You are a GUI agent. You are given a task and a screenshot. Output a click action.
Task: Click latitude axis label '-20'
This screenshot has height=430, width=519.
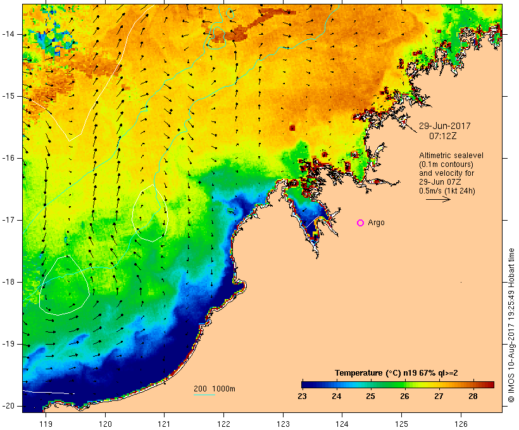click(x=8, y=406)
